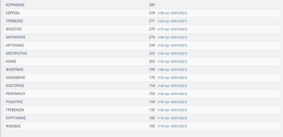Click the value 205 for ΚΙΛΚΙΣ
283x137 pixels.
pyautogui.click(x=152, y=61)
